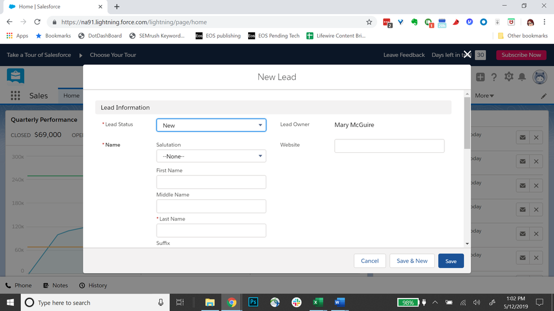The image size is (554, 311).
Task: Click the global actions plus icon
Action: [x=480, y=77]
